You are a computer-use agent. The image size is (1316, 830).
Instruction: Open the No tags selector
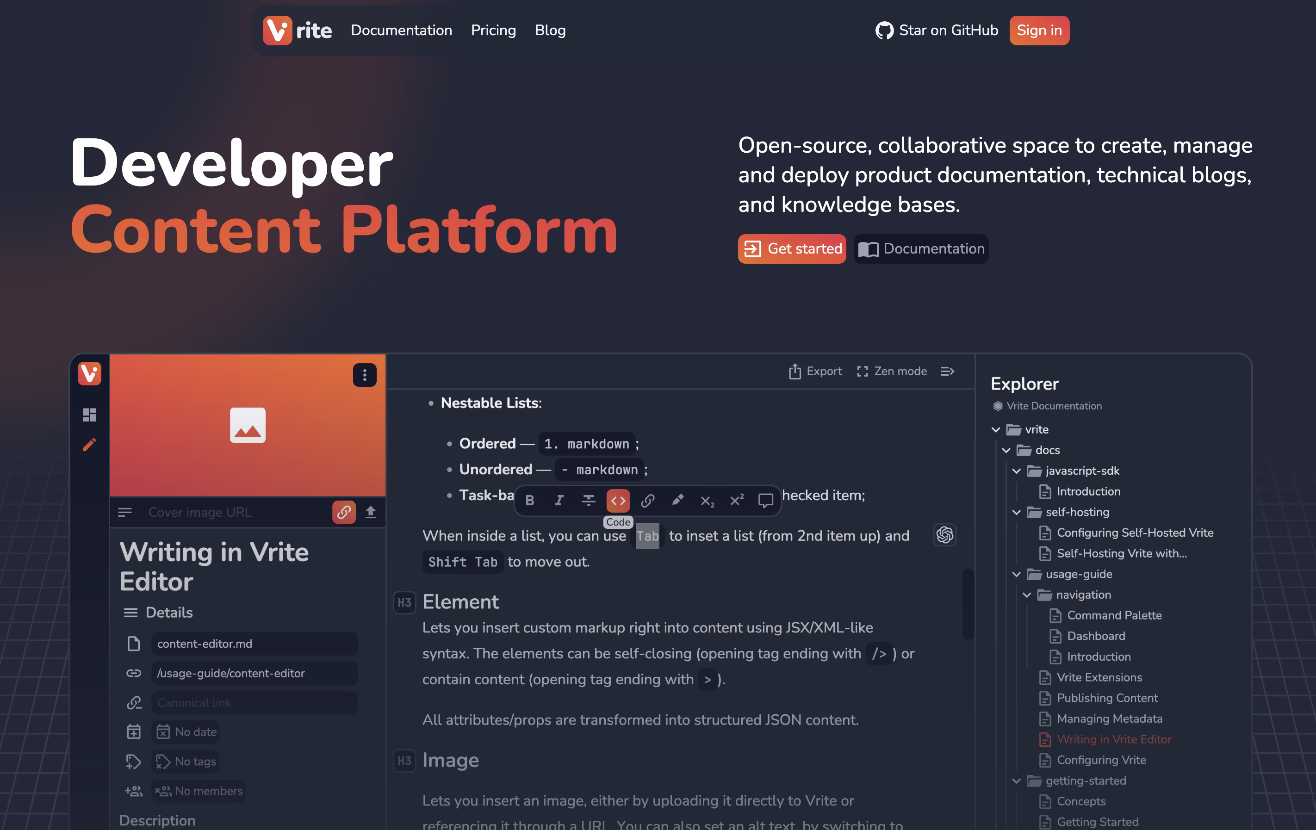coord(185,762)
